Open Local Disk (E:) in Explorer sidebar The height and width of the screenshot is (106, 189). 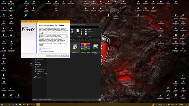pyautogui.click(x=40, y=72)
